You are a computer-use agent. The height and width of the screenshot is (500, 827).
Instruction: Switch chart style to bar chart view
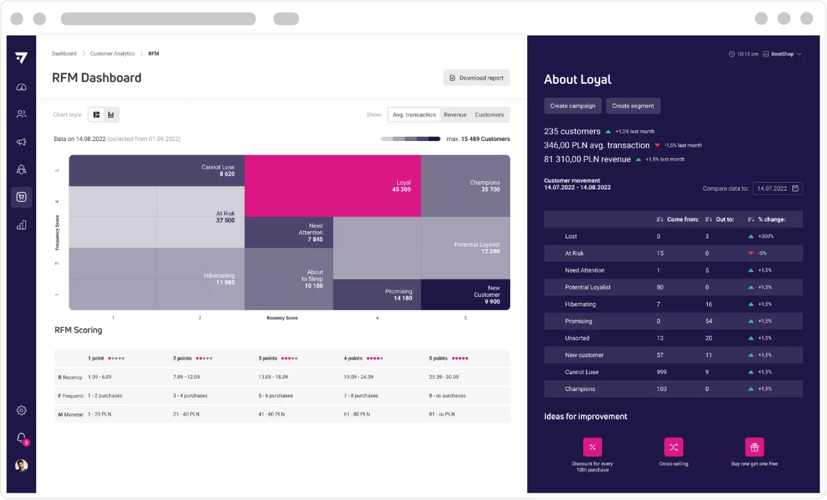pyautogui.click(x=111, y=114)
